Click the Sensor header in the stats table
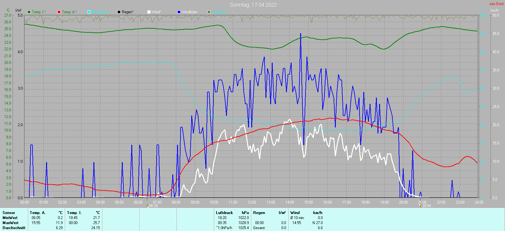505x231 pixels. click(x=9, y=213)
